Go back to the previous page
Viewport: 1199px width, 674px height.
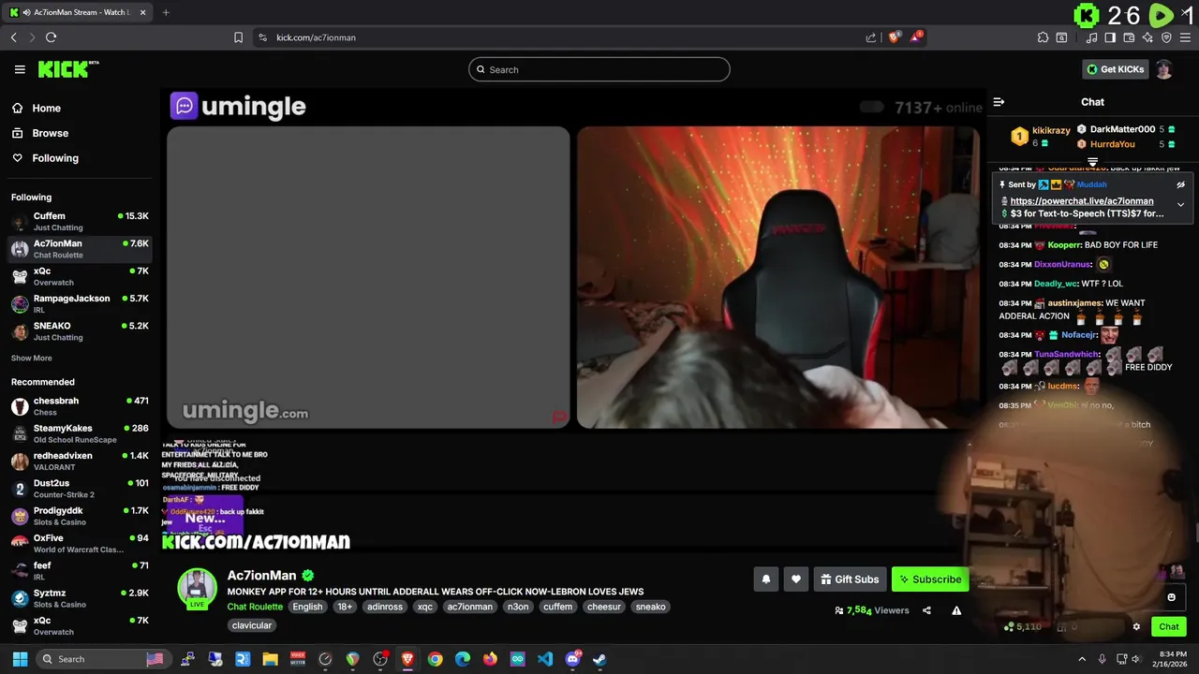13,37
